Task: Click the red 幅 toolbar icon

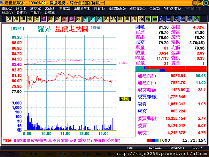Action: click(64, 19)
